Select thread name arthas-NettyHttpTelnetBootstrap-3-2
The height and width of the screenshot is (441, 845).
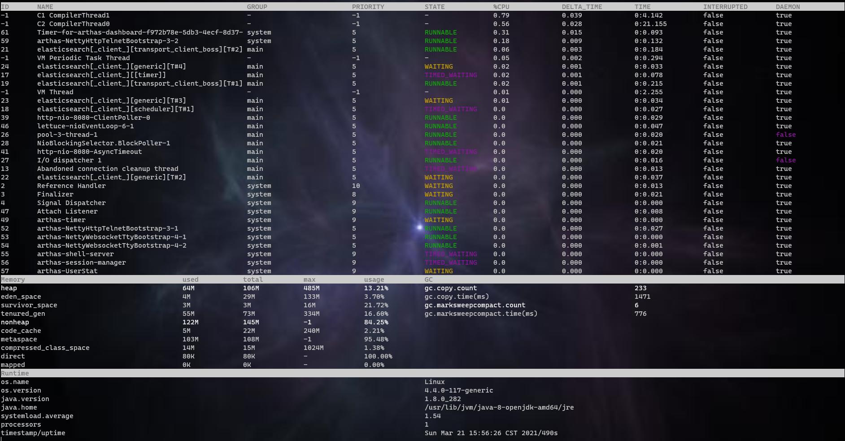(108, 41)
